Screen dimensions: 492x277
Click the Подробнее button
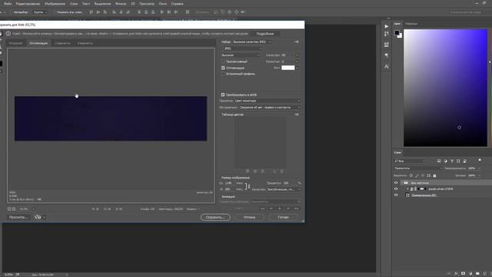click(264, 34)
